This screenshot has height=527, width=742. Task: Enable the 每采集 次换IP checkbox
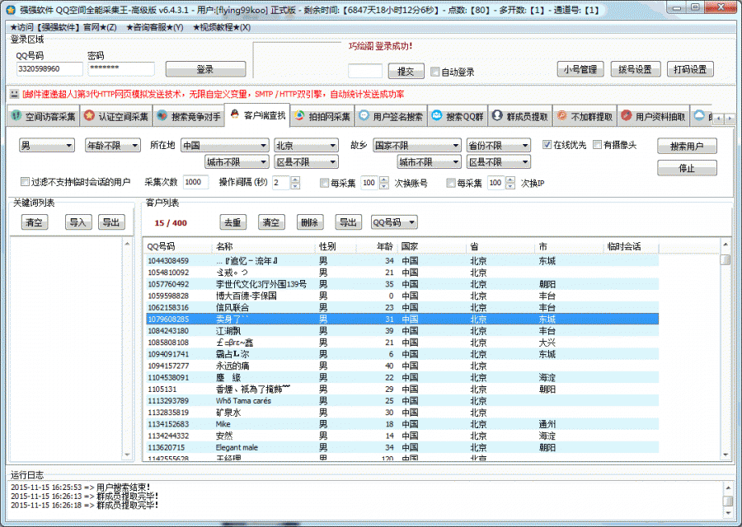coord(450,183)
